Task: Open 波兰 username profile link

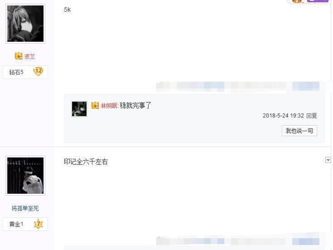Action: (x=29, y=56)
